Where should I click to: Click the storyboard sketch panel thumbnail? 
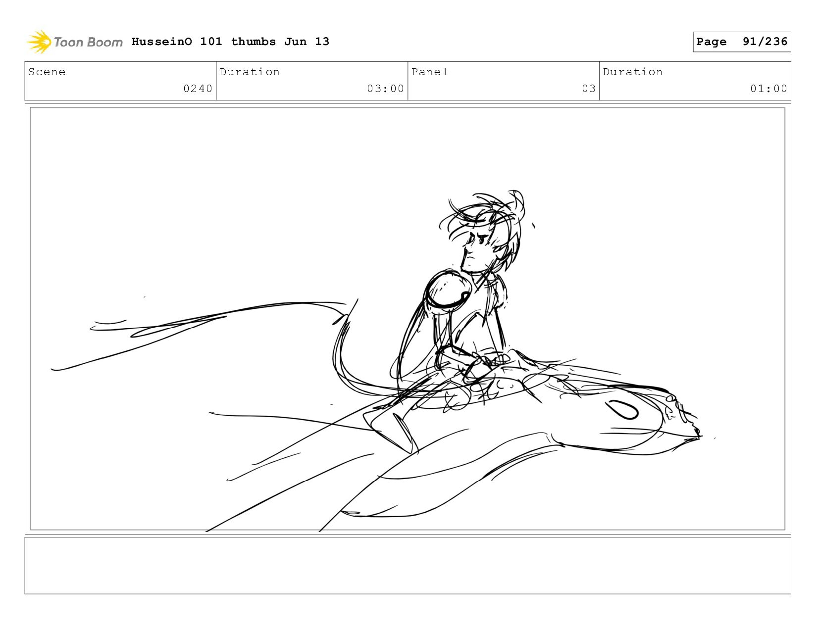point(408,319)
